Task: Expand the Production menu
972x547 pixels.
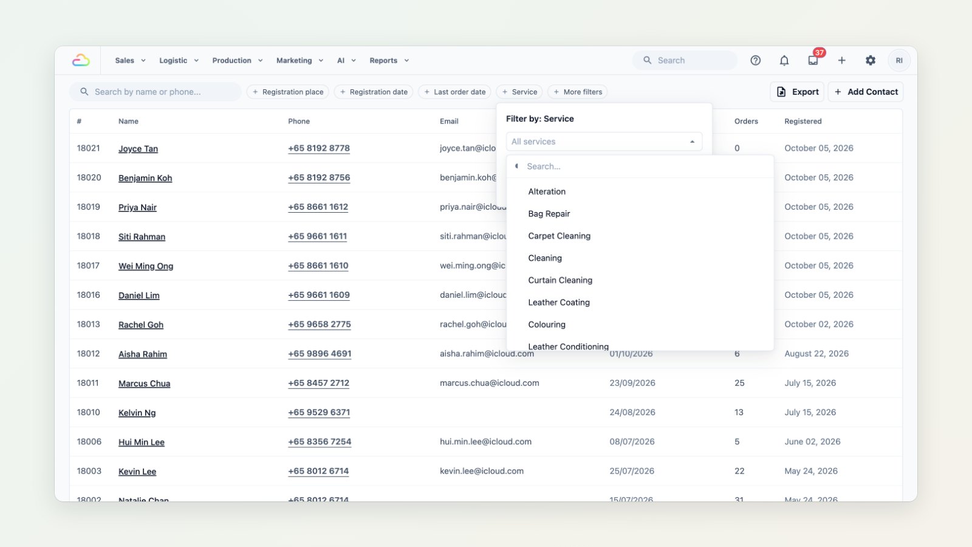Action: 238,60
